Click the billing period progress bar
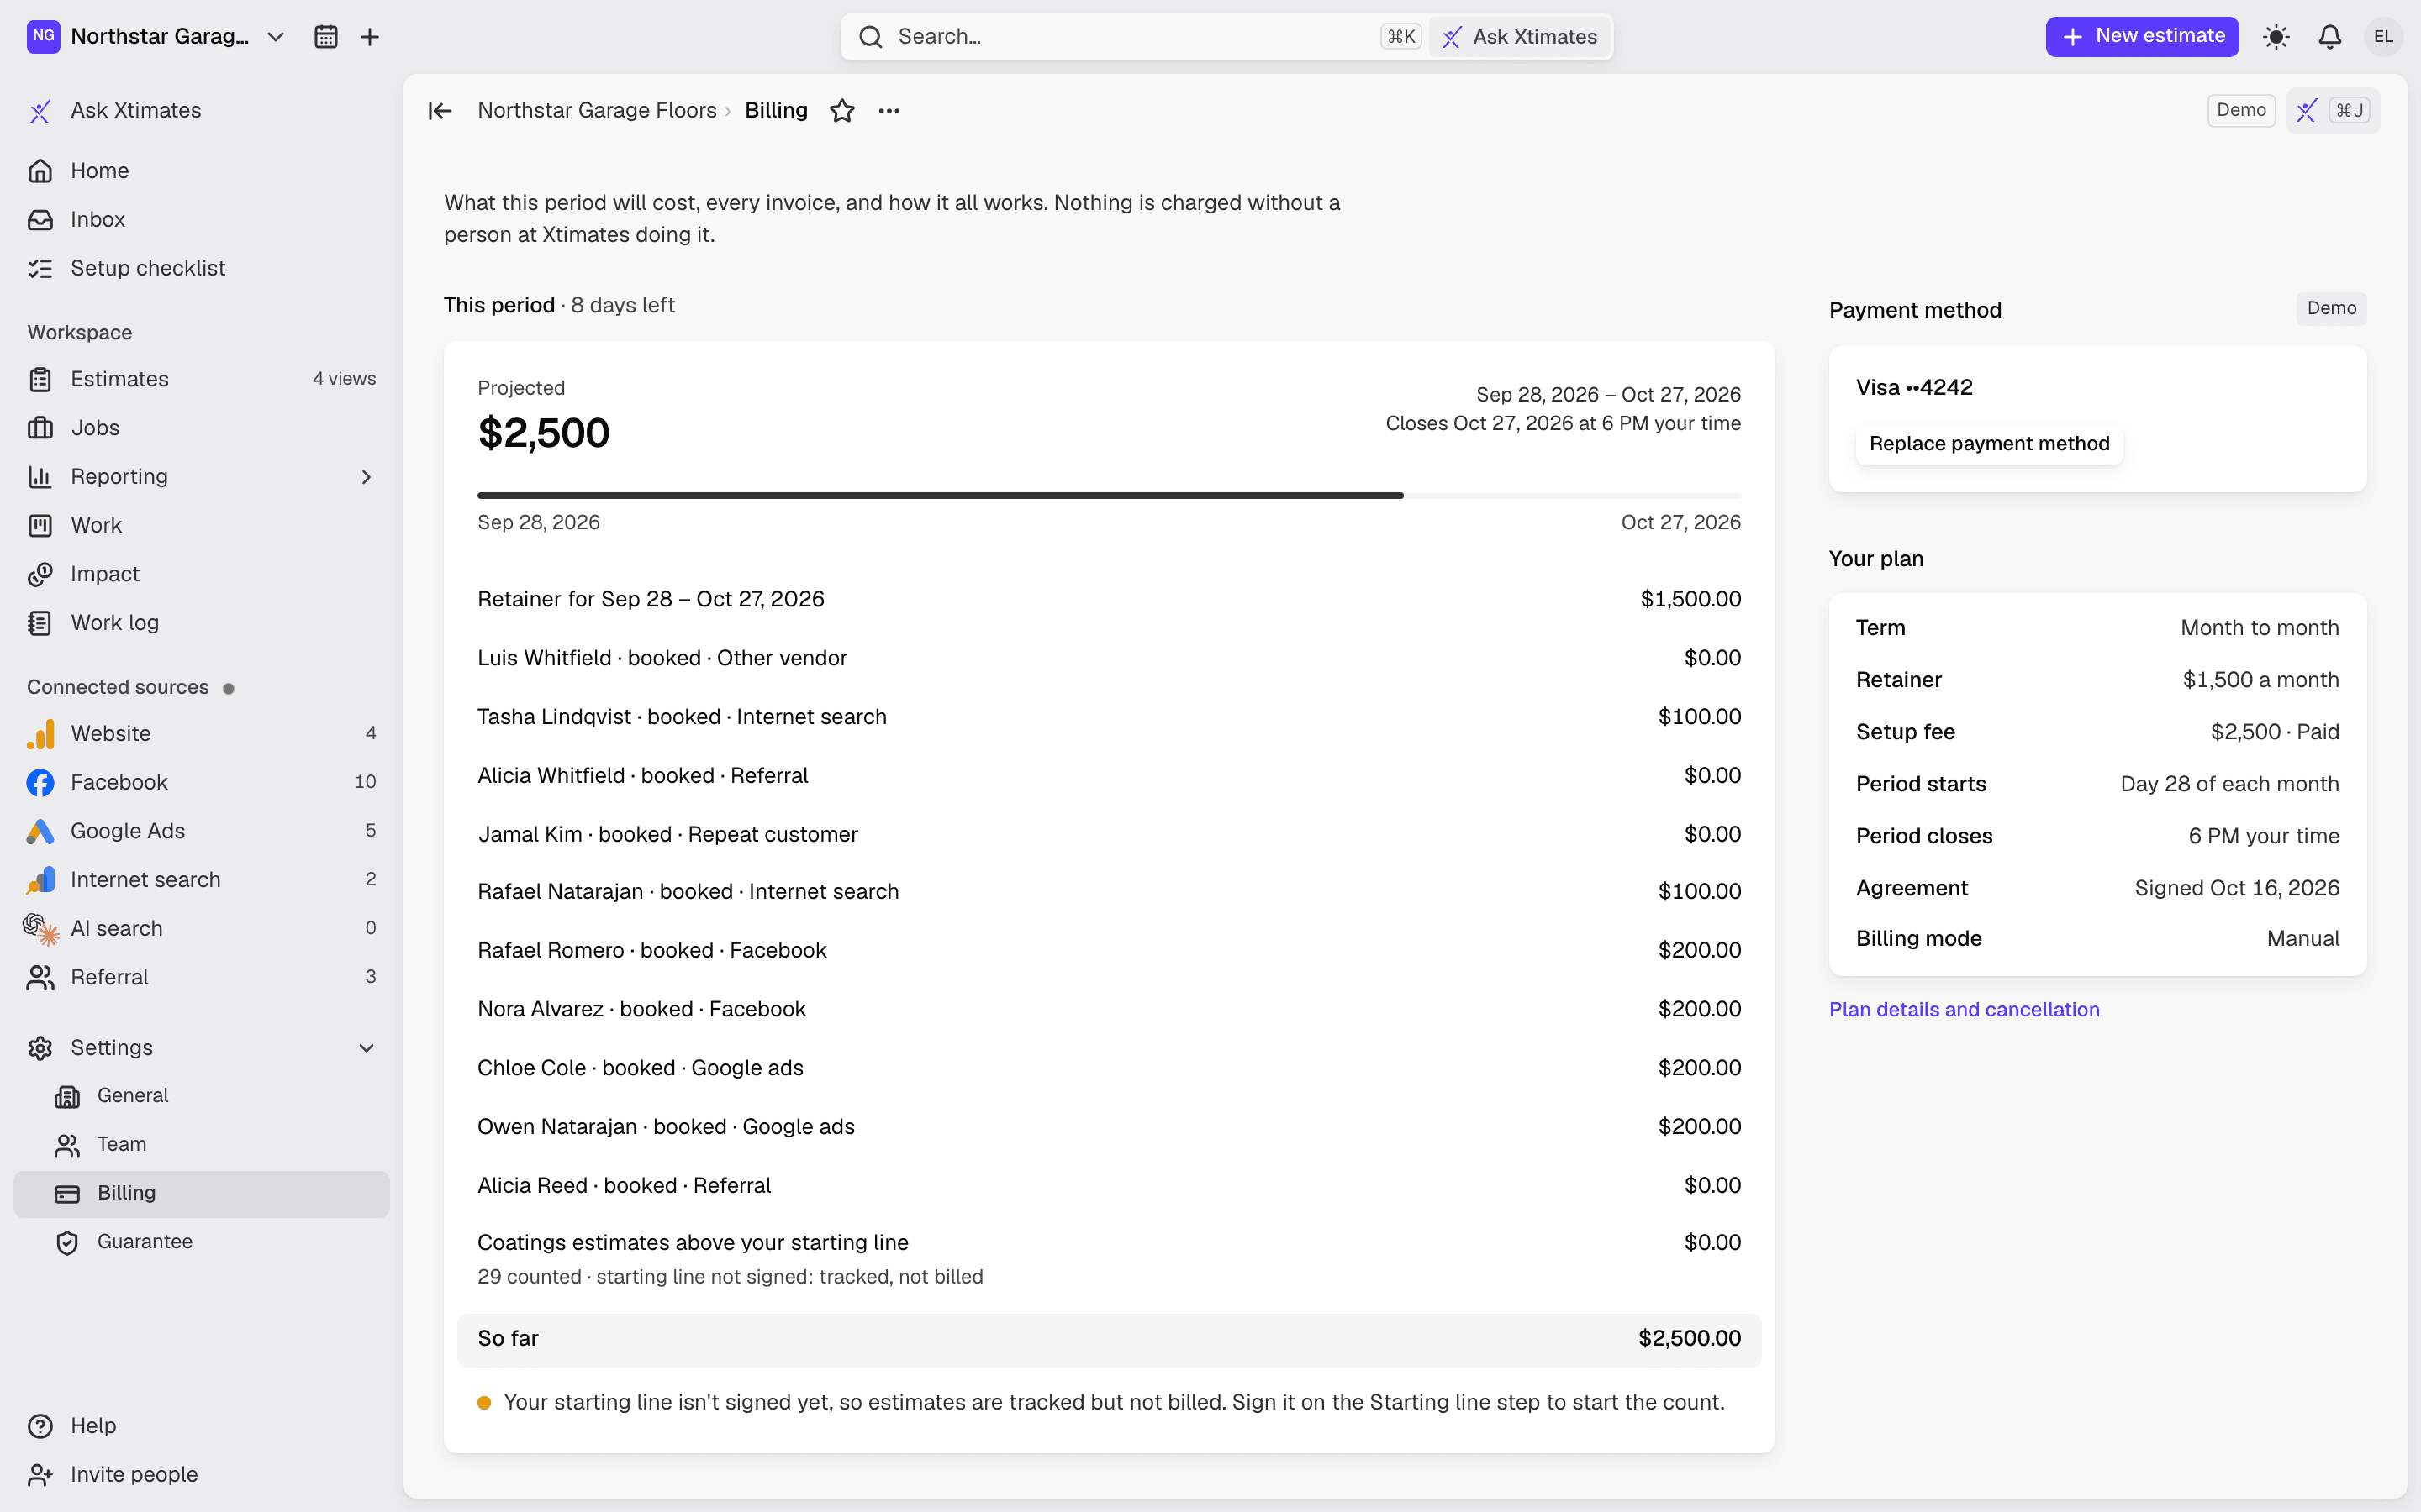The height and width of the screenshot is (1512, 2421). (x=1109, y=496)
